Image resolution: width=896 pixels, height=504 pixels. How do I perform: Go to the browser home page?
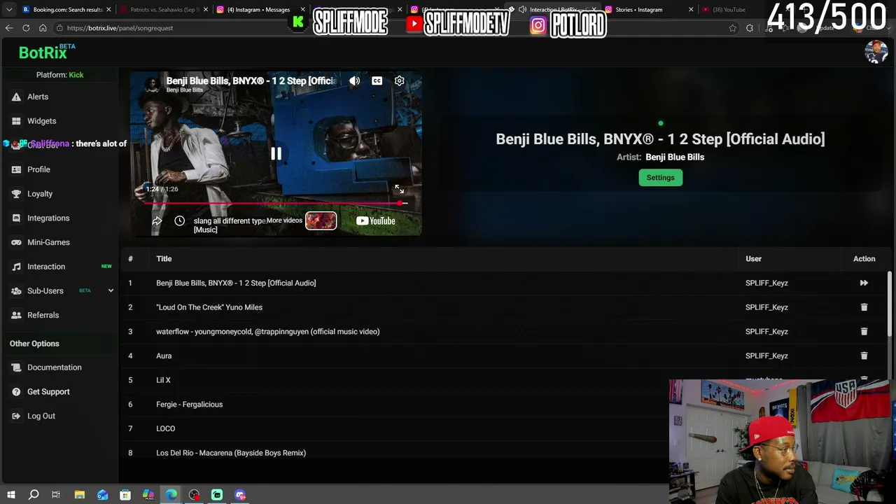(x=43, y=28)
